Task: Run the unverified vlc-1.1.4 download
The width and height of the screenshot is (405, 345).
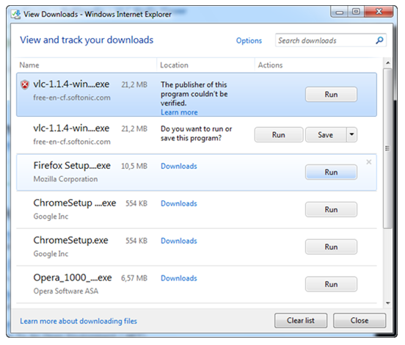Action: pos(331,95)
